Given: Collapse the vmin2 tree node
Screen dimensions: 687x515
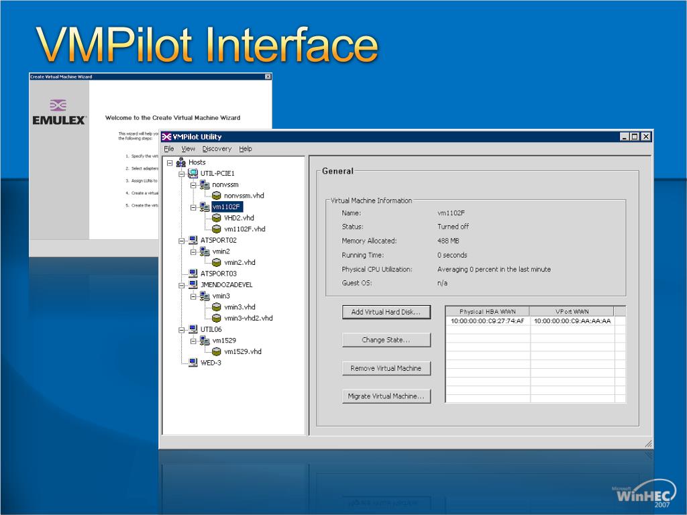Looking at the screenshot, I should pyautogui.click(x=193, y=252).
